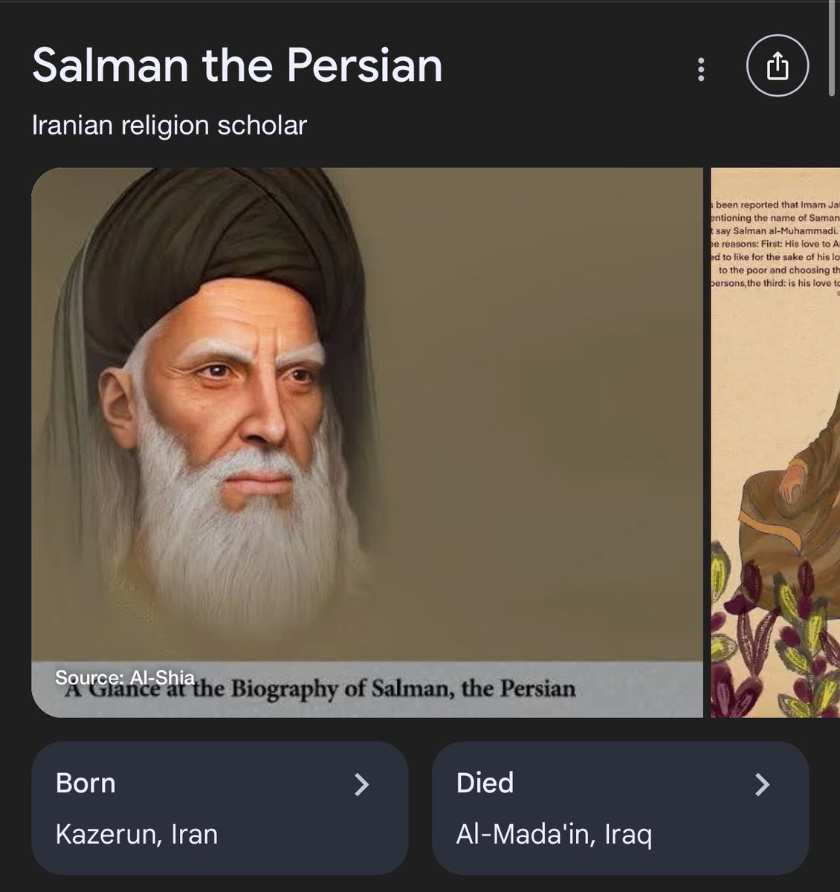This screenshot has width=840, height=892.
Task: Click the "A Glance at the Biography" caption
Action: click(320, 689)
